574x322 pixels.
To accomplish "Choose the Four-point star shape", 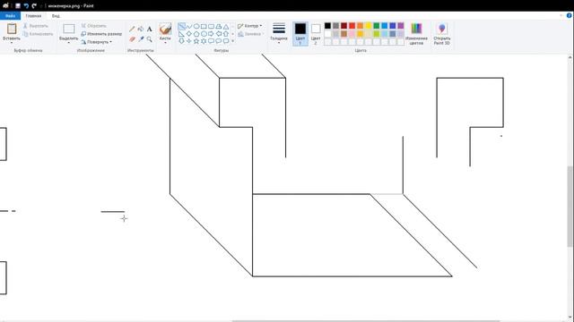I will pyautogui.click(x=189, y=41).
